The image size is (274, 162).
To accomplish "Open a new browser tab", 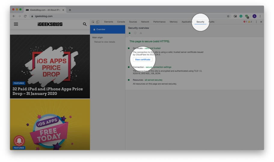I will click(x=70, y=10).
